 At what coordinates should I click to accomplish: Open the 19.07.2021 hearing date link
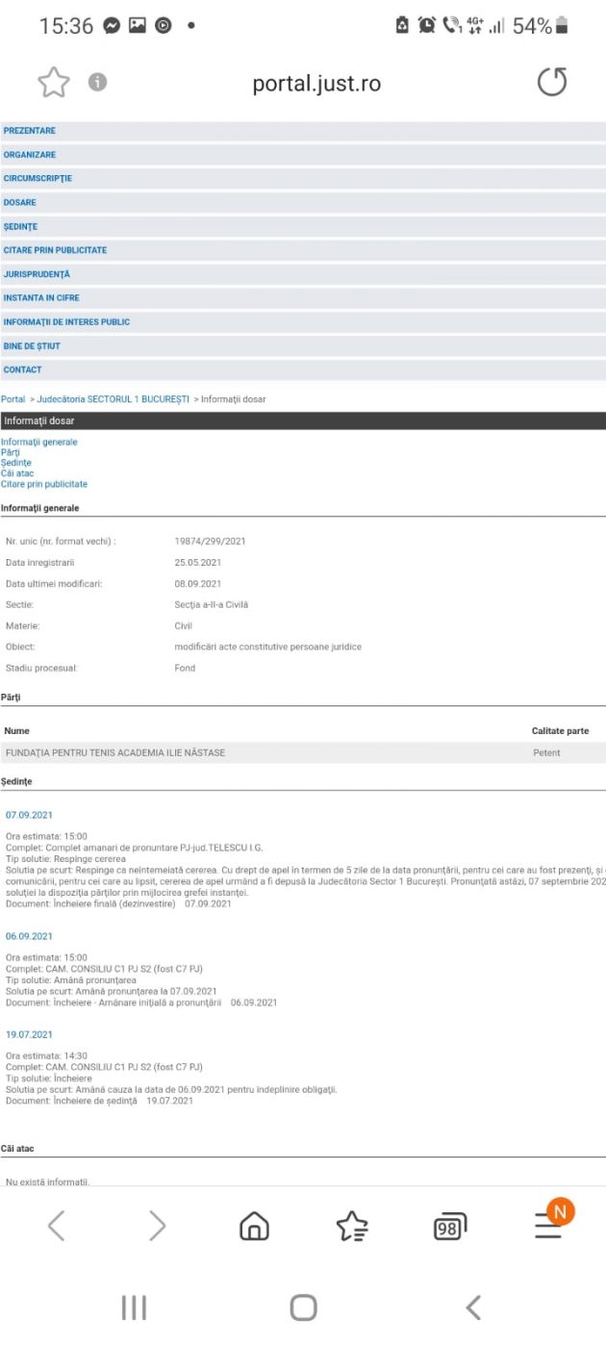pos(29,1034)
